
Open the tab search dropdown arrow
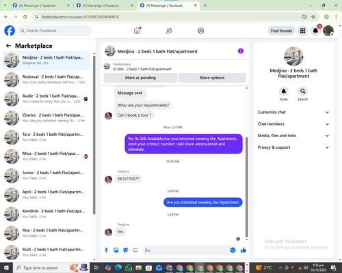coord(5,5)
